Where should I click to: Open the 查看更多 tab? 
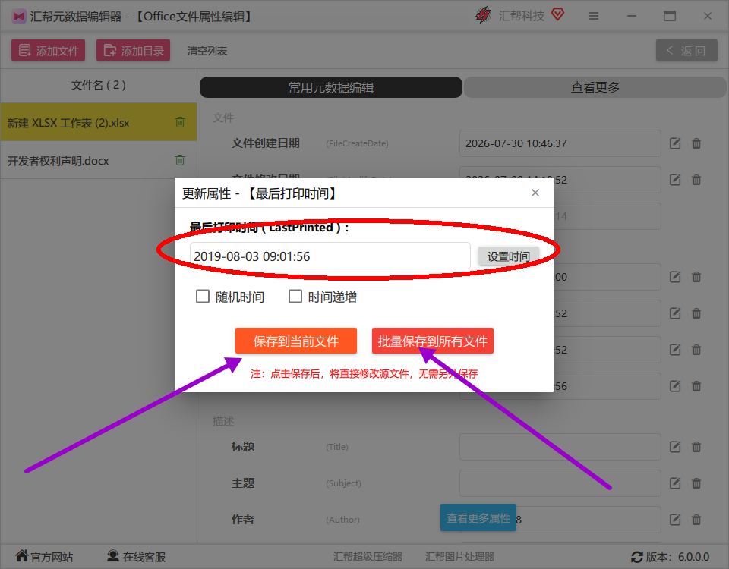point(595,87)
